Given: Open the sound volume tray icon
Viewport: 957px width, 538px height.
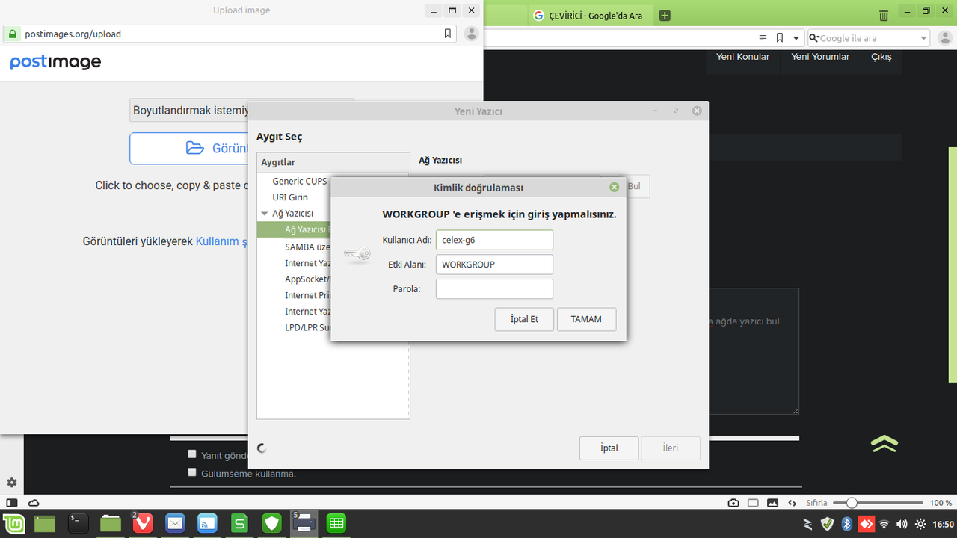Looking at the screenshot, I should (902, 524).
